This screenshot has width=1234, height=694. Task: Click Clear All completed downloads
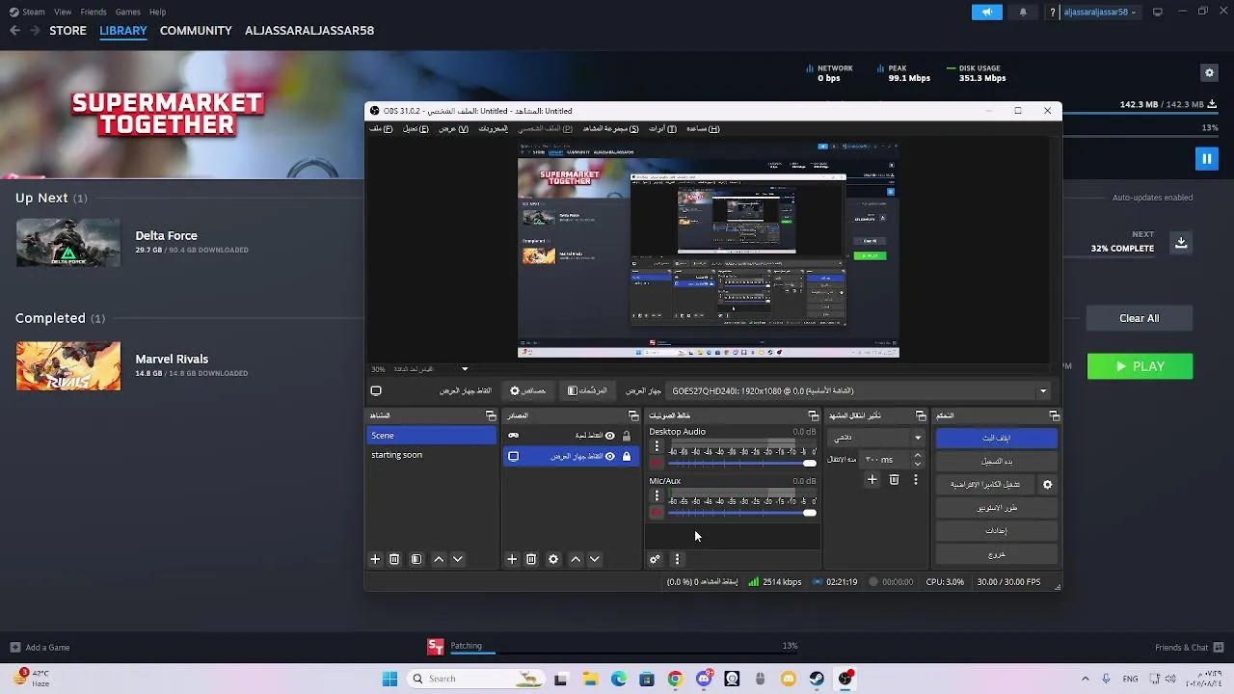[1140, 318]
